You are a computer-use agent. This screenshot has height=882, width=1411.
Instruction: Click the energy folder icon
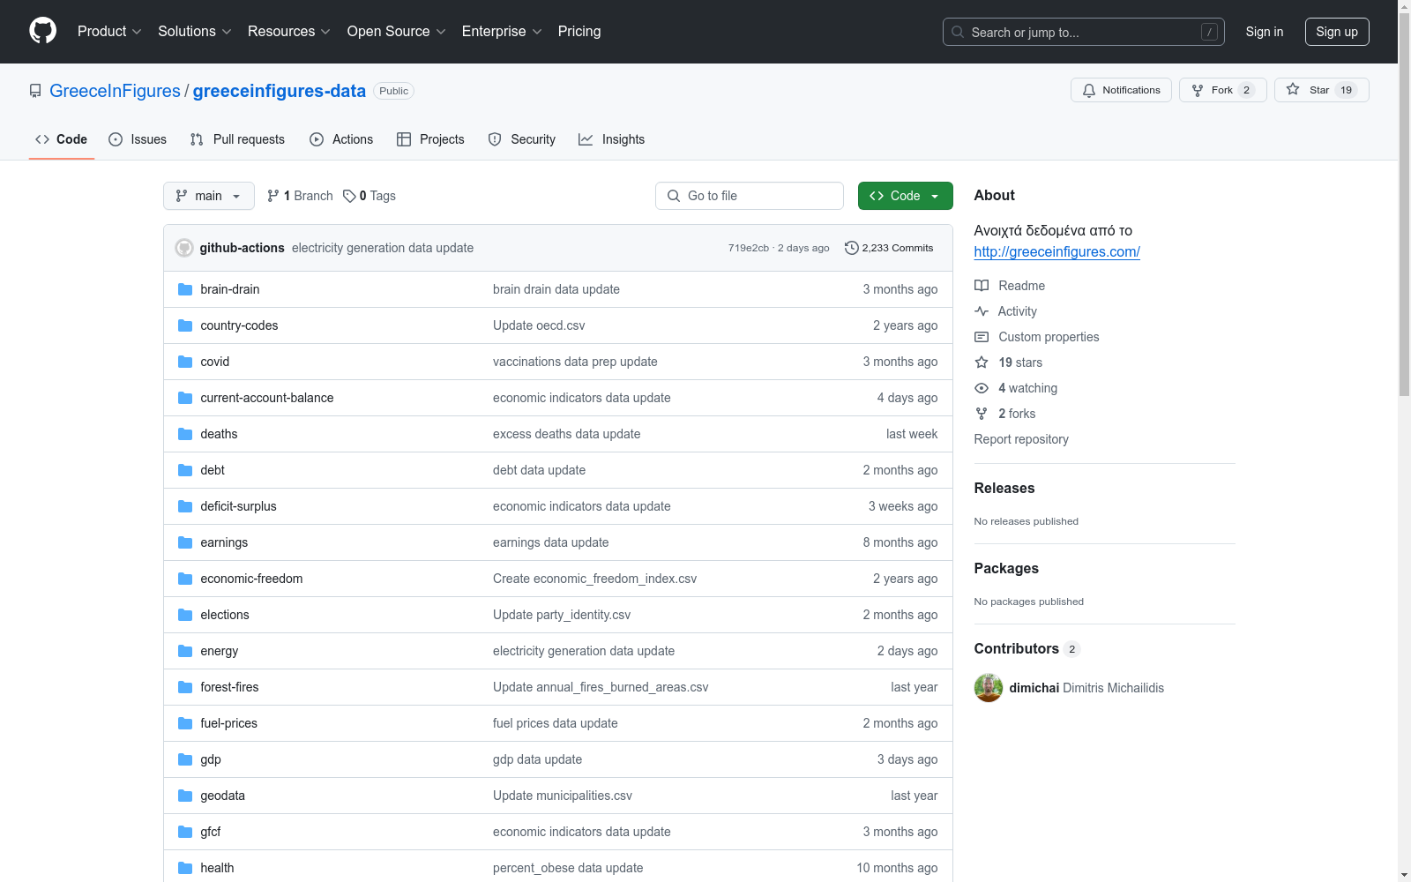click(x=185, y=651)
